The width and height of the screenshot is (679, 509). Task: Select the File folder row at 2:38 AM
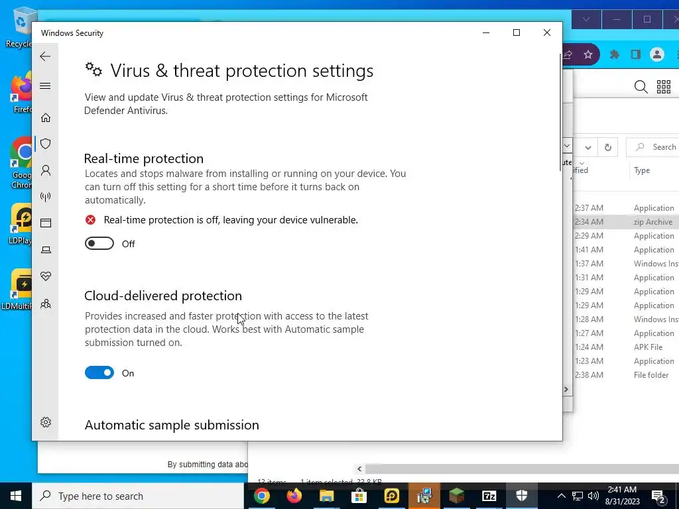pos(626,375)
